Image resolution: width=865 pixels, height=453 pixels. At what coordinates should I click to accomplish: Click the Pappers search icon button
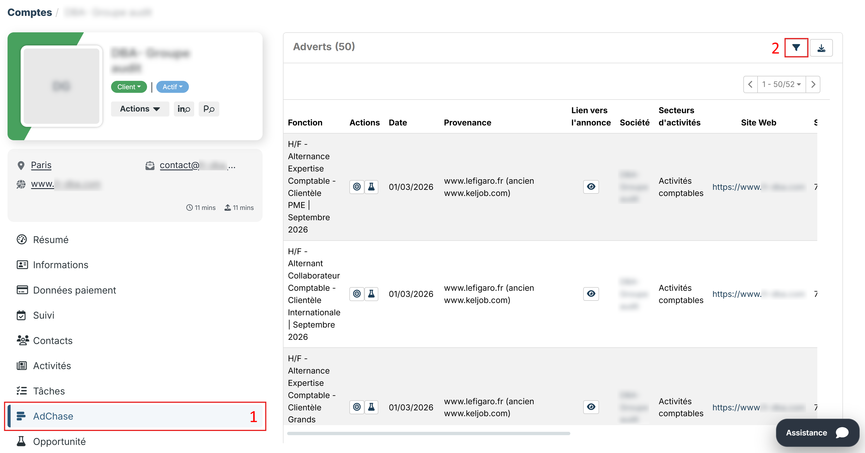208,109
